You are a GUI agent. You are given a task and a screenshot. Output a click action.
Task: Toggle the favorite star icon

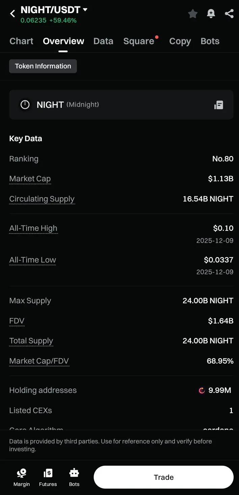[193, 13]
